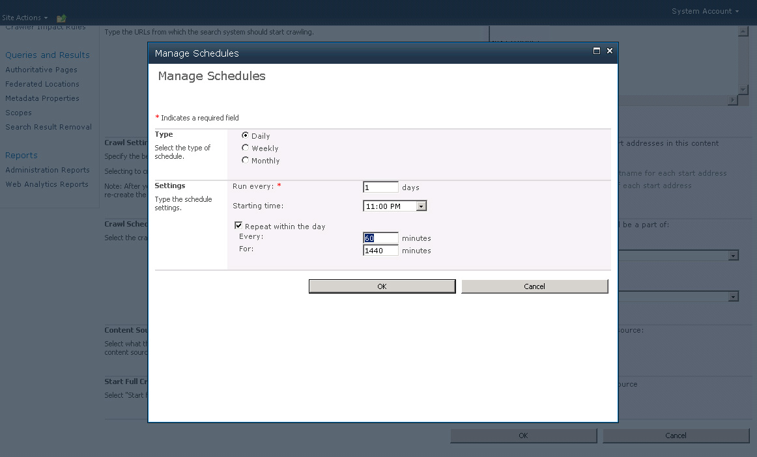The height and width of the screenshot is (457, 757).
Task: Click the navigate up folder icon
Action: (61, 18)
